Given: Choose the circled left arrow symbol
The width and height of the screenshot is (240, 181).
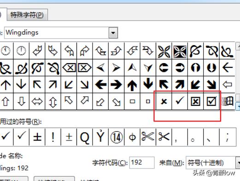Looking at the screenshot, I should (x=164, y=68).
